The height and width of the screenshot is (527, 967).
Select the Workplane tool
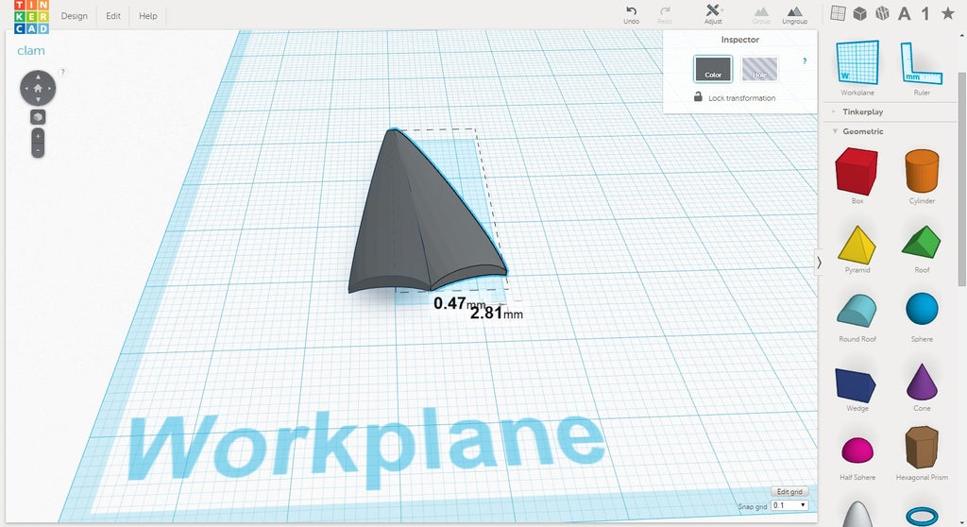click(857, 67)
